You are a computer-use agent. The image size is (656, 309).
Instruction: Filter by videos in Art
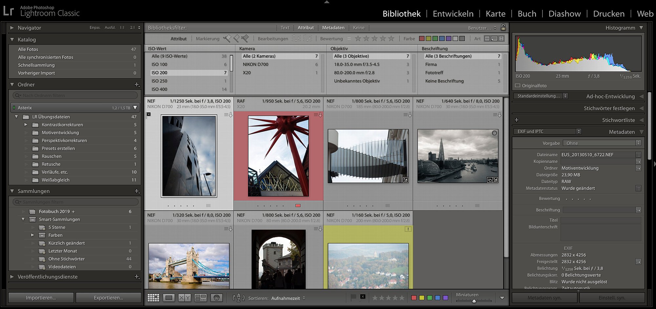coord(502,39)
